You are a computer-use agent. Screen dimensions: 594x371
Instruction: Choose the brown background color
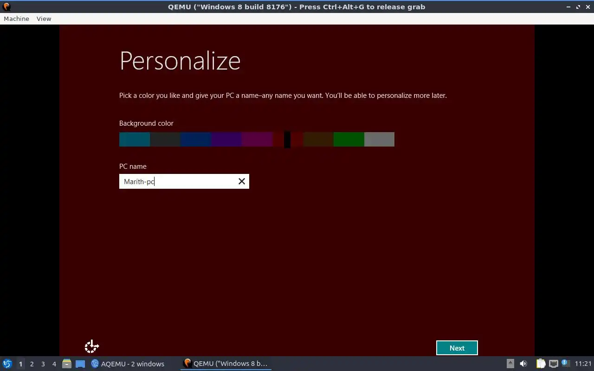(318, 139)
